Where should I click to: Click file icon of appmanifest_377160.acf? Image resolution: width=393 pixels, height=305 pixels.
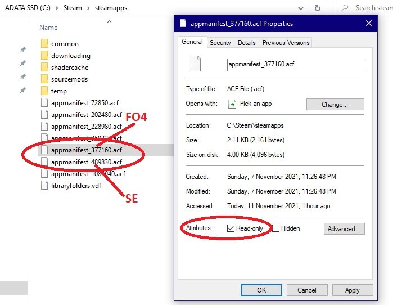coord(44,150)
